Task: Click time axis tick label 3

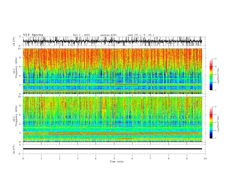Action: (78, 159)
